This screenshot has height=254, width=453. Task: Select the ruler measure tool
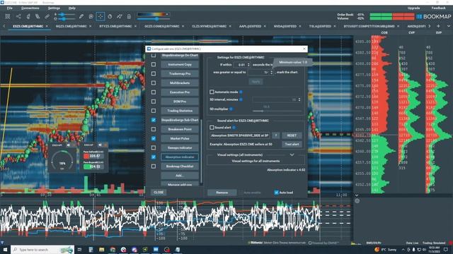pyautogui.click(x=47, y=16)
